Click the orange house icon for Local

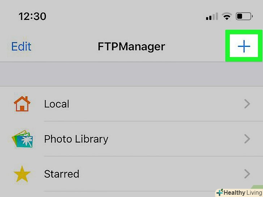[x=22, y=104]
